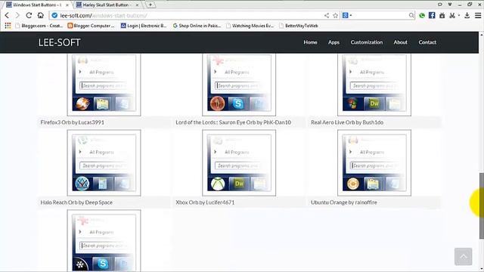Reload the lee-soft page
Viewport: 484px width, 272px height.
pos(29,15)
